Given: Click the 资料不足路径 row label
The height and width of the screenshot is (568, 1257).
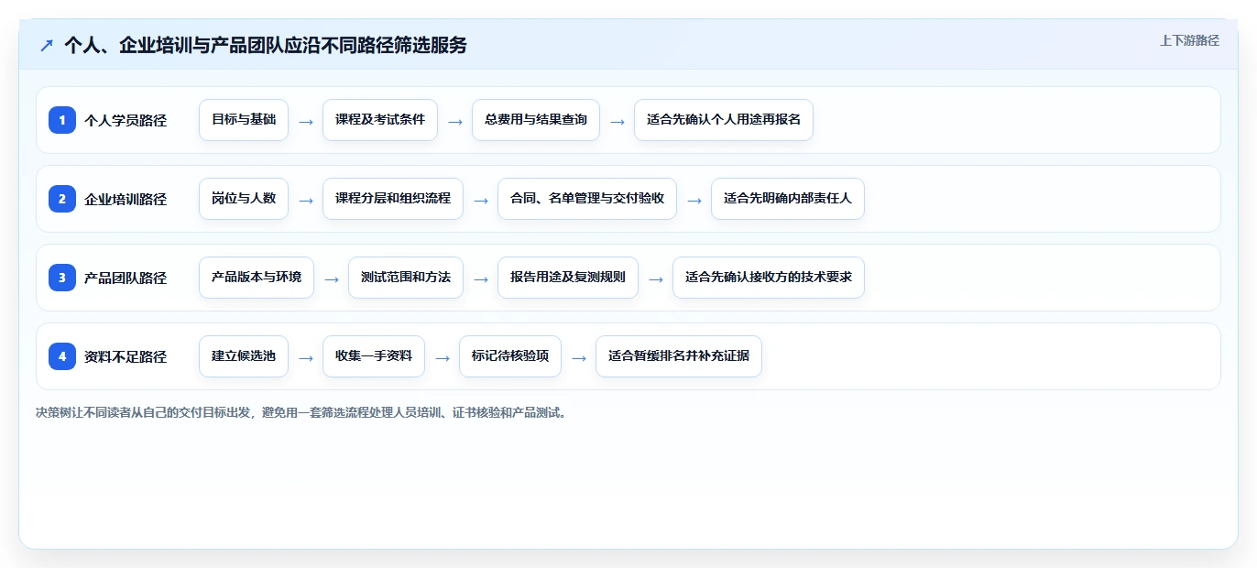Looking at the screenshot, I should [x=126, y=356].
